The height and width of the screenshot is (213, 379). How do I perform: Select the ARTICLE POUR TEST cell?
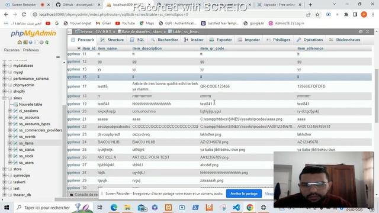tap(151, 157)
